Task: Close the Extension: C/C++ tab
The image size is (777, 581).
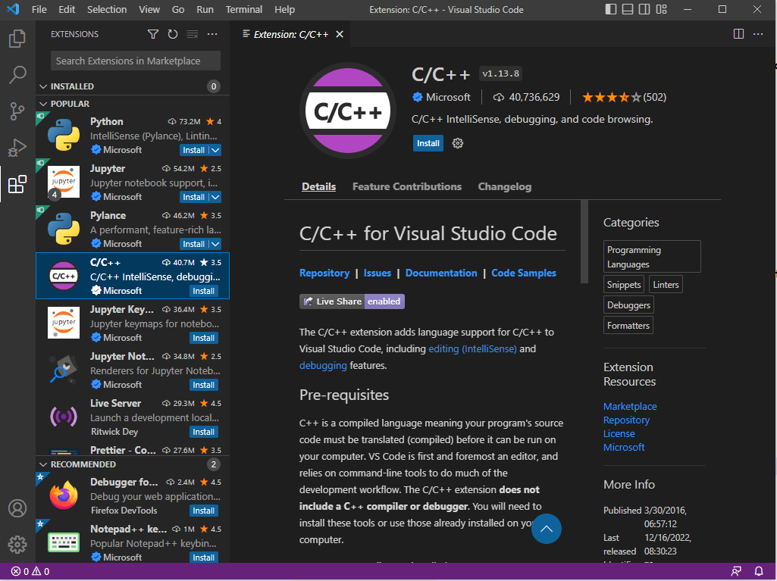Action: 340,34
